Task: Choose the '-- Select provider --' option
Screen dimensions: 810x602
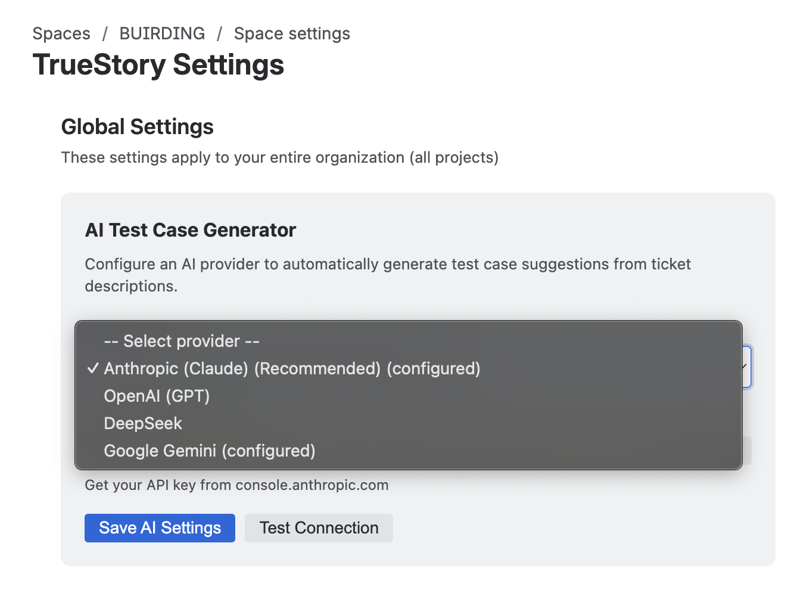Action: pyautogui.click(x=409, y=341)
